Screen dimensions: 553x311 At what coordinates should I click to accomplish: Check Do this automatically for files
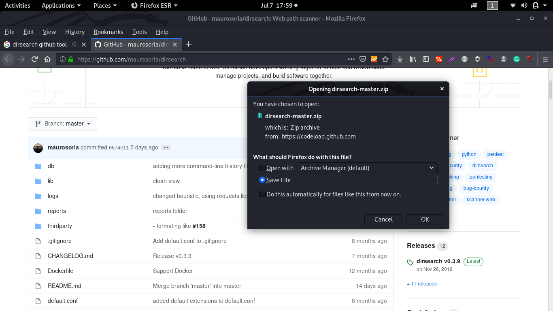tap(262, 194)
